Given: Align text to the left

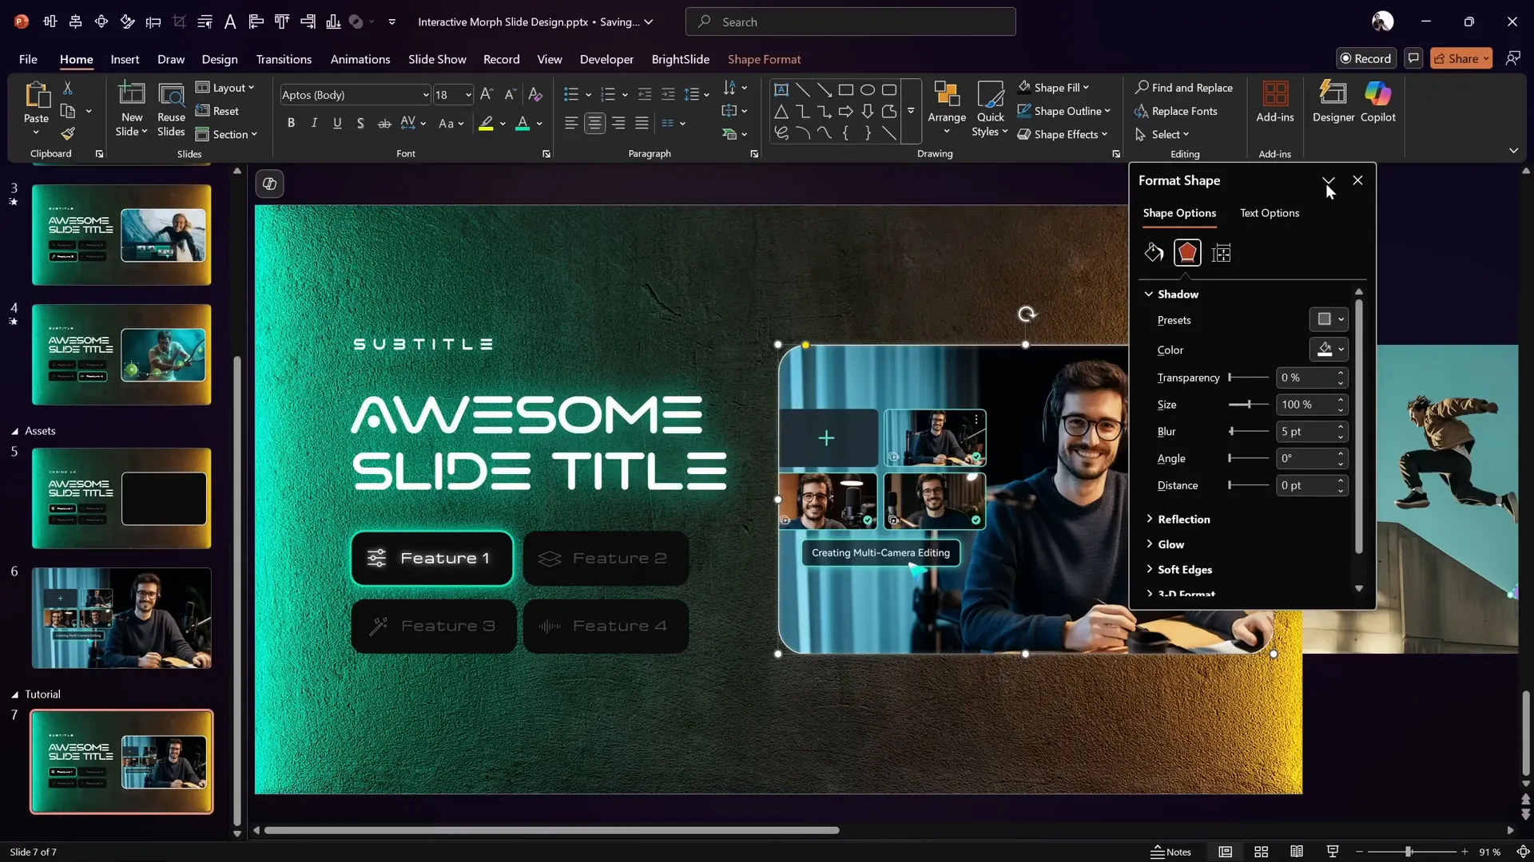Looking at the screenshot, I should [570, 123].
